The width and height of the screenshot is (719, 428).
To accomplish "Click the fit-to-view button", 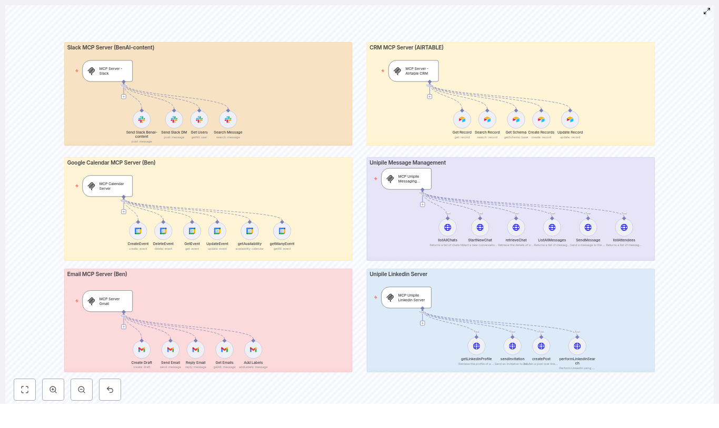I will coord(25,390).
